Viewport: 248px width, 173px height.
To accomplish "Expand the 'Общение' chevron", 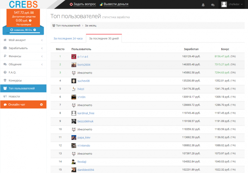I will [x=42, y=64].
